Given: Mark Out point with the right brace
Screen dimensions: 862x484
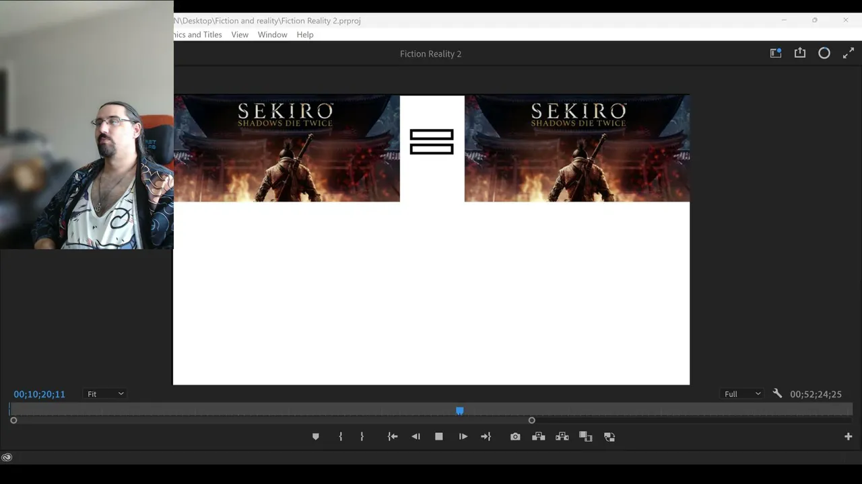Looking at the screenshot, I should (x=362, y=437).
